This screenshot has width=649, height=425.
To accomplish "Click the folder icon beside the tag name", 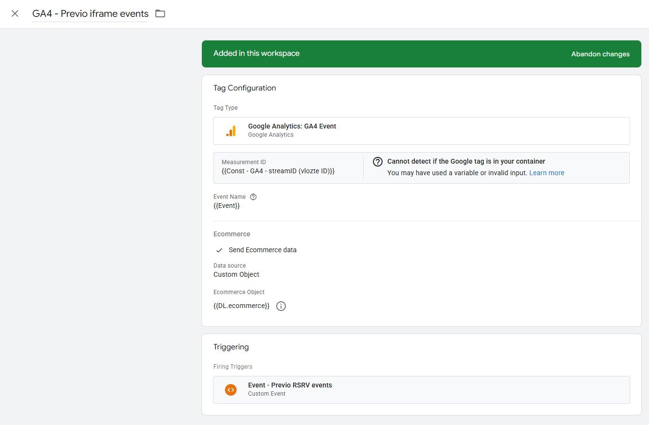I will pyautogui.click(x=160, y=13).
